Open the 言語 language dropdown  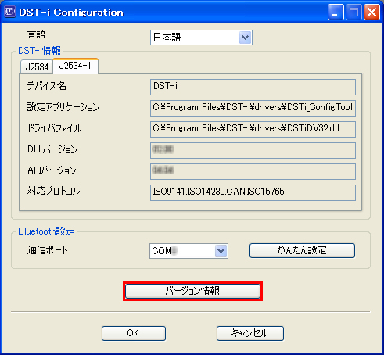(201, 38)
